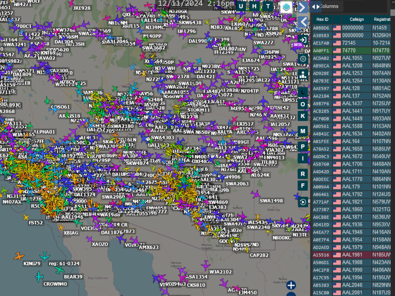Open the settings gear
Screen dimensions: 395x296
tap(303, 59)
